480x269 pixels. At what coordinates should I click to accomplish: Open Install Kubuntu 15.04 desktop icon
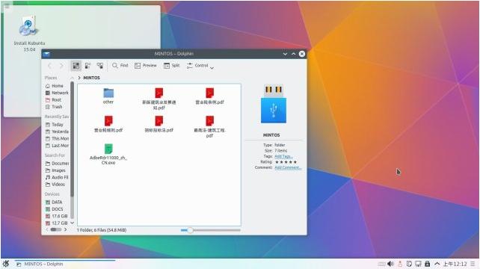[x=29, y=34]
